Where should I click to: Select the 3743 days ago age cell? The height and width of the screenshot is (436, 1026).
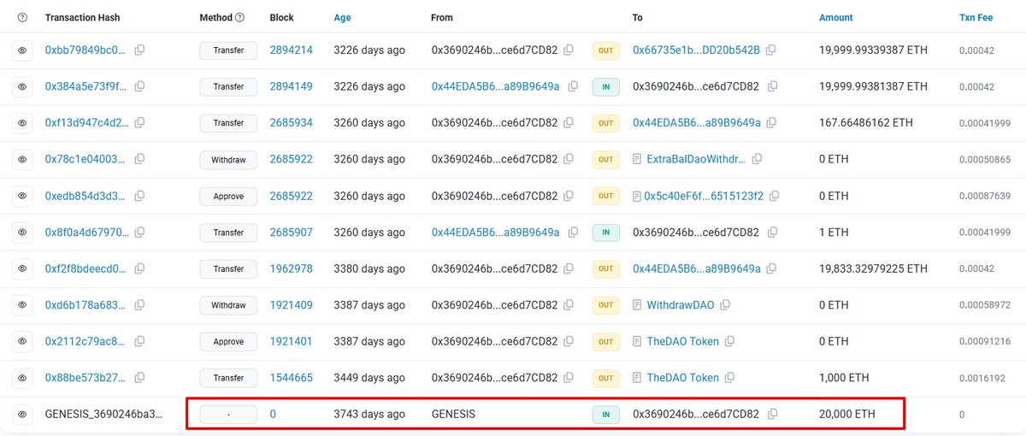coord(369,414)
